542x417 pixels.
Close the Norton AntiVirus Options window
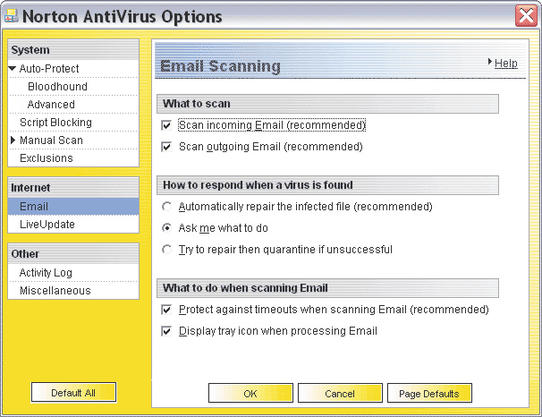pos(526,16)
